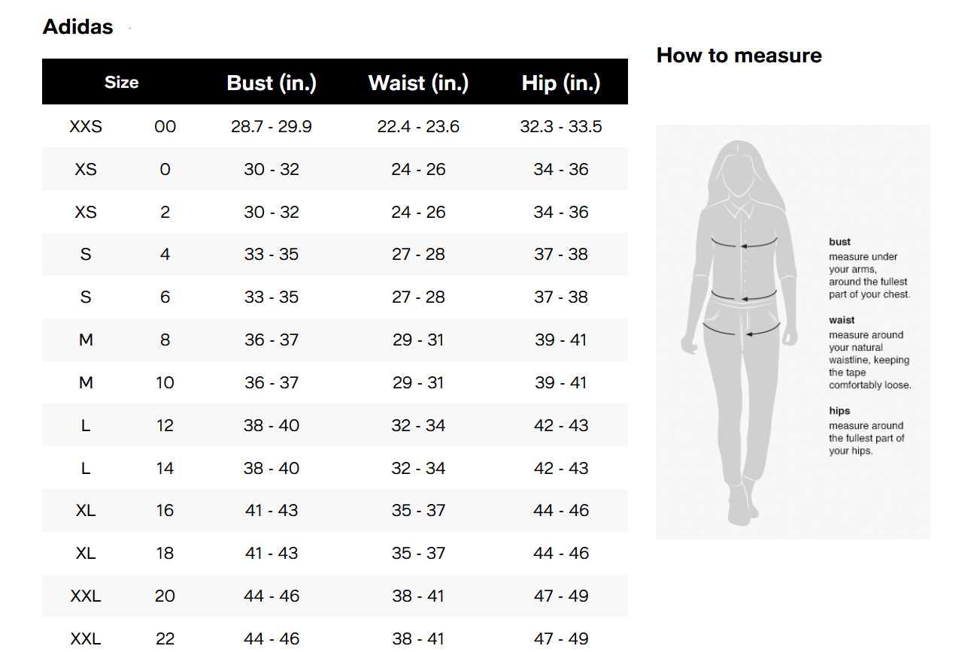This screenshot has height=652, width=977.
Task: Click the woman figure measuring illustration
Action: (737, 332)
